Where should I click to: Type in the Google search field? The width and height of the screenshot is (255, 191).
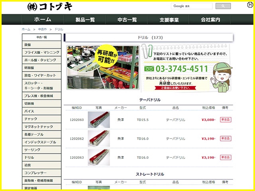192,6
